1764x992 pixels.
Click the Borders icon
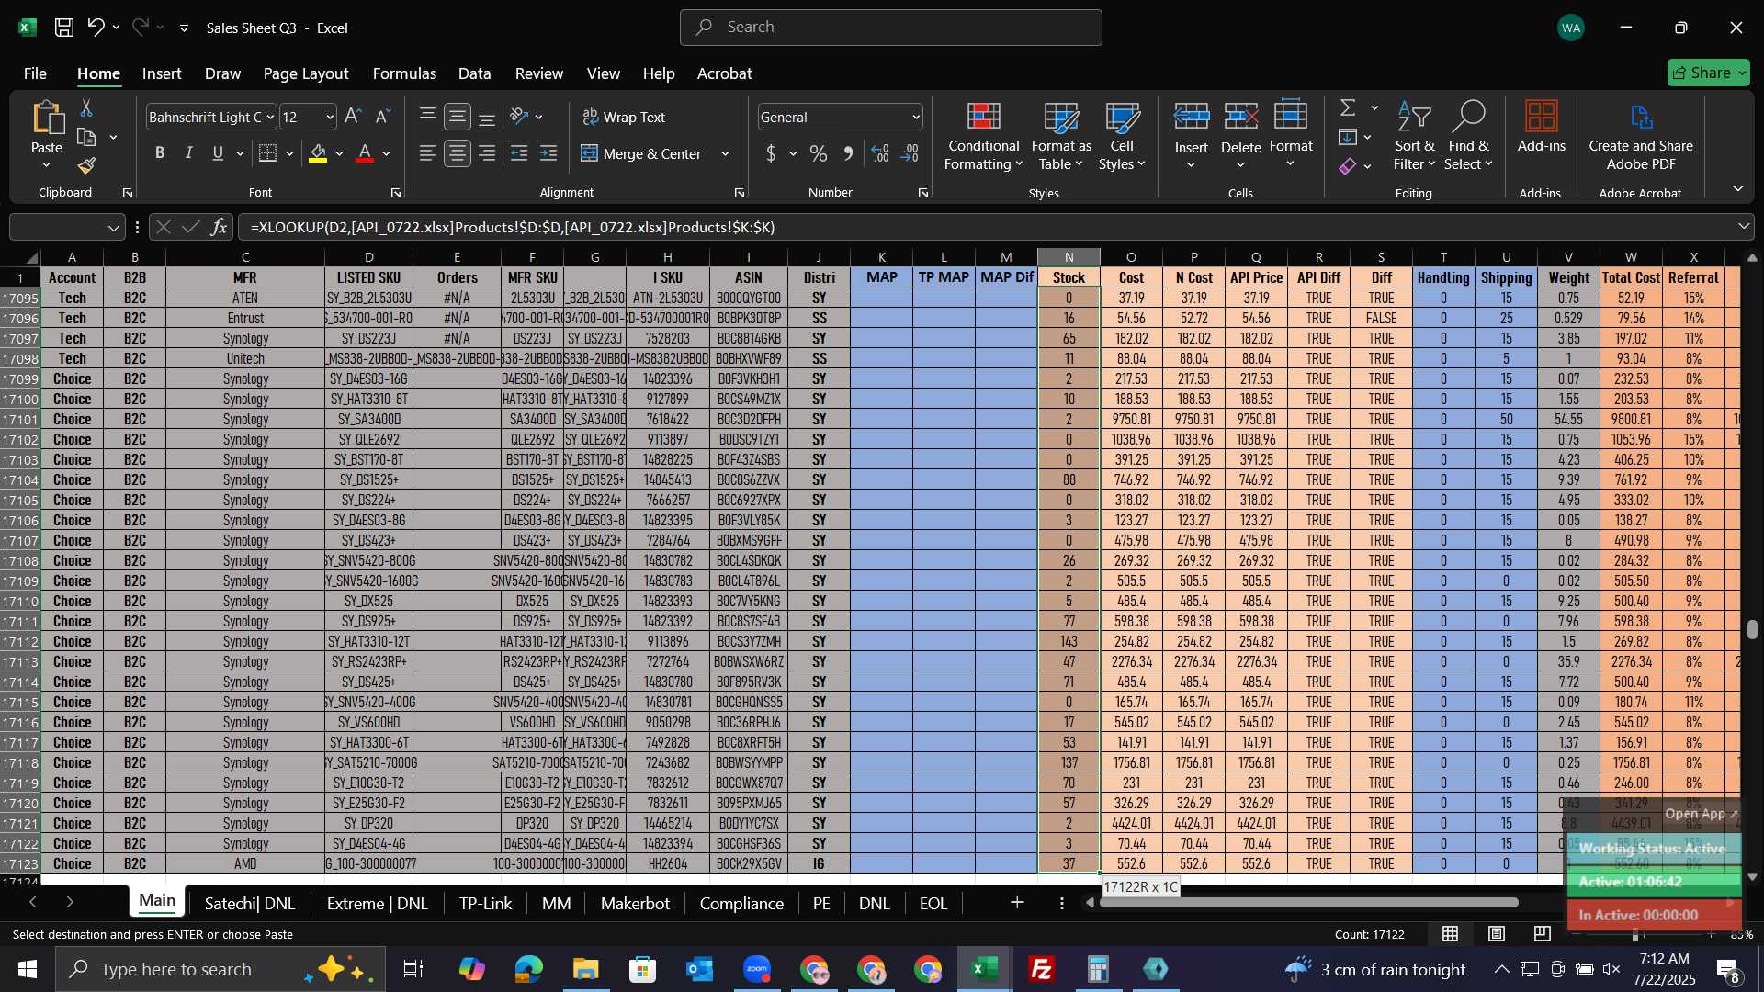pyautogui.click(x=267, y=153)
